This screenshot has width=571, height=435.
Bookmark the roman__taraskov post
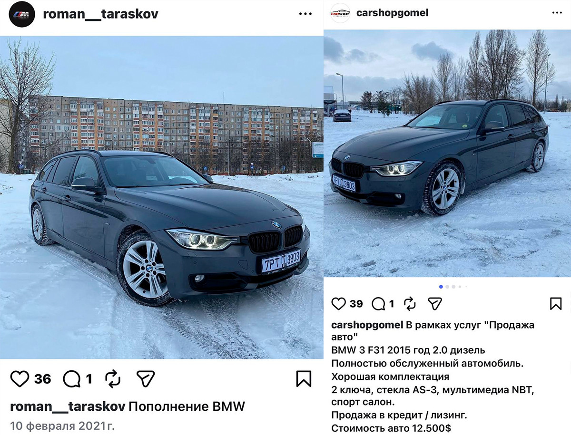[304, 379]
